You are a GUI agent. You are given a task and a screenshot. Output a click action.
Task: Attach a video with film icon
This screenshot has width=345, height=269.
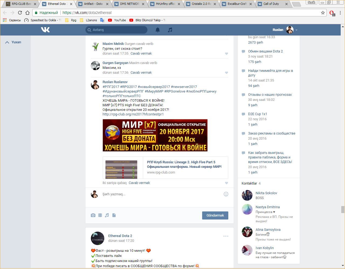(100, 215)
